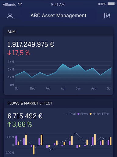The height and width of the screenshot is (157, 117).
Task: Click the Jun label on AUM chart
Action: (x=78, y=88)
